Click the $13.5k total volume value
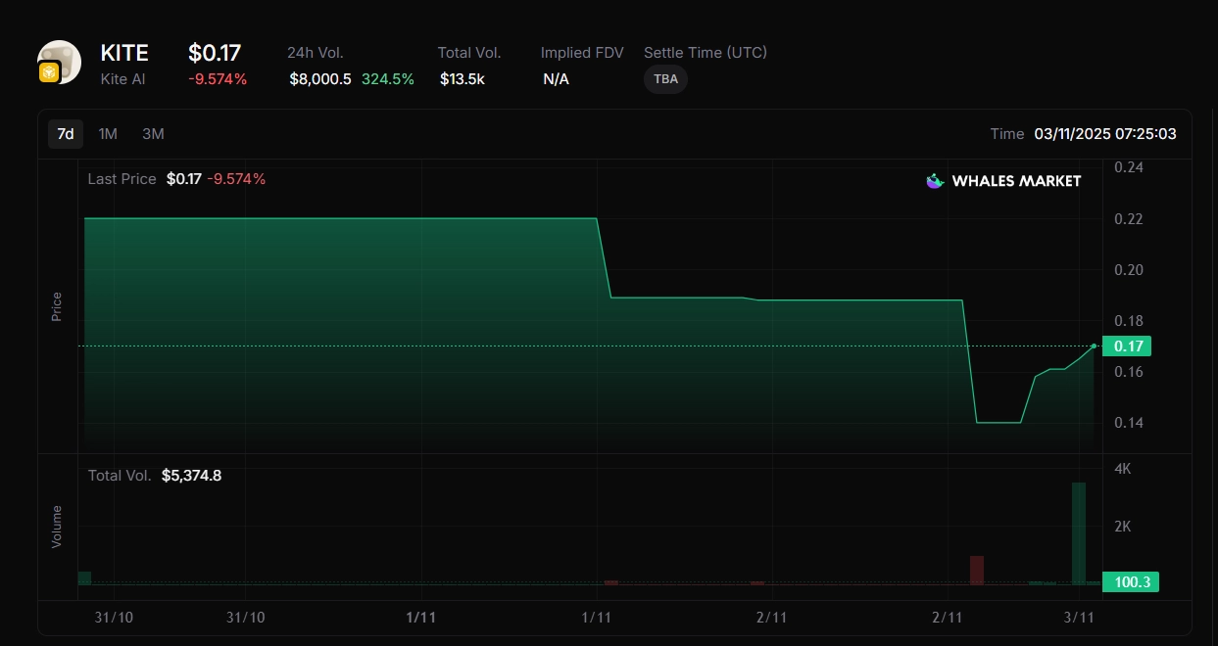Viewport: 1218px width, 646px height. pyautogui.click(x=462, y=78)
